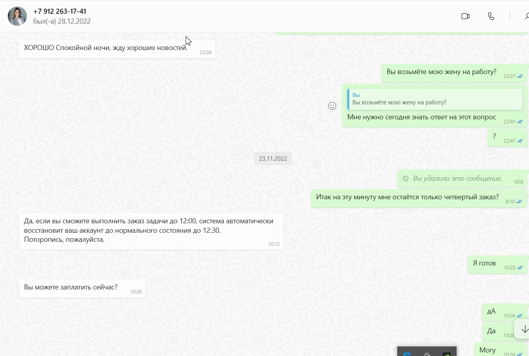This screenshot has width=529, height=356.
Task: Click the был(-а) 28.12.2022 last seen text
Action: tap(62, 21)
